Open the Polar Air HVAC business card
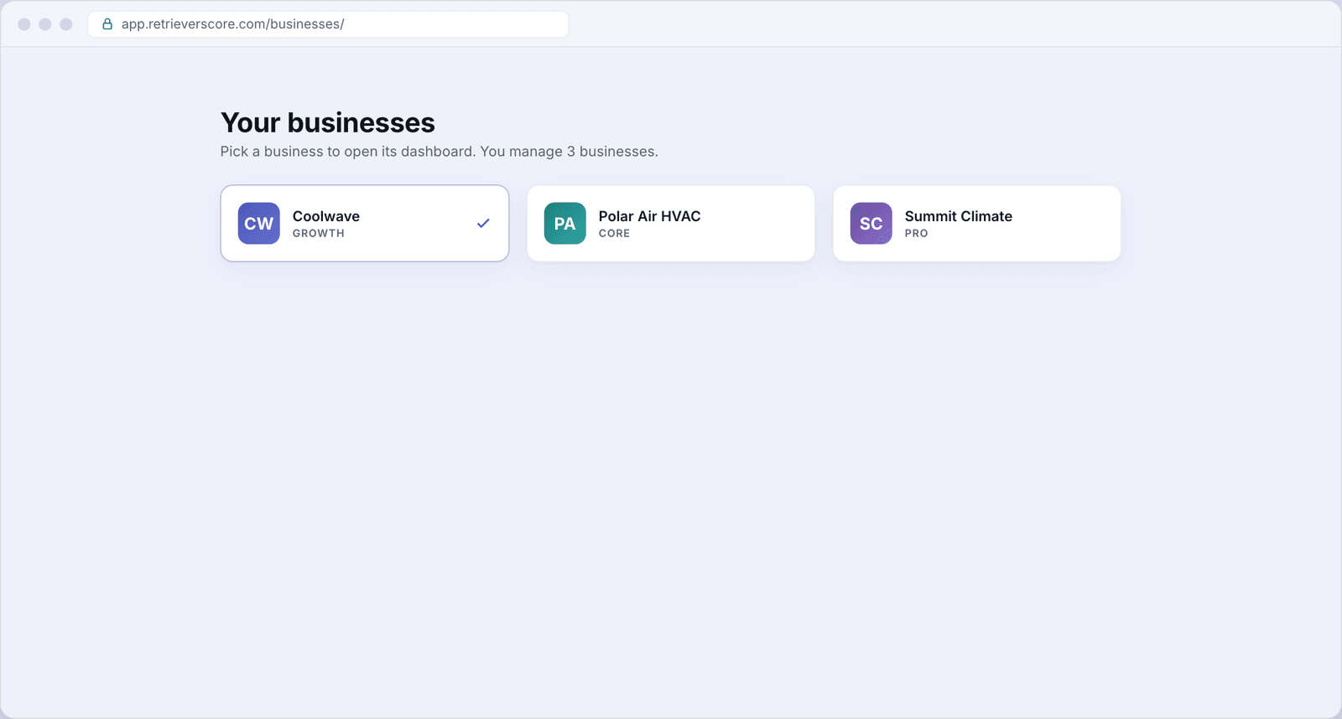Viewport: 1342px width, 719px height. (671, 224)
